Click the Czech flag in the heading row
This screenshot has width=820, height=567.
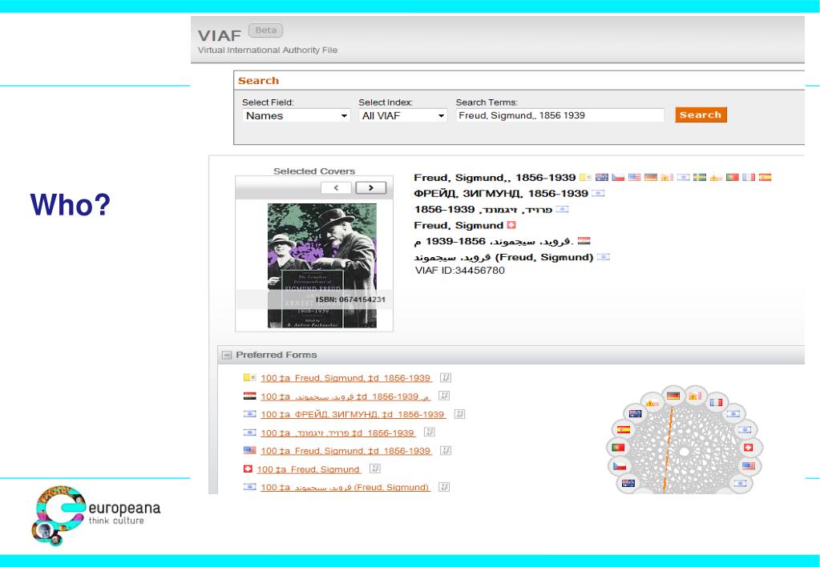[x=618, y=177]
